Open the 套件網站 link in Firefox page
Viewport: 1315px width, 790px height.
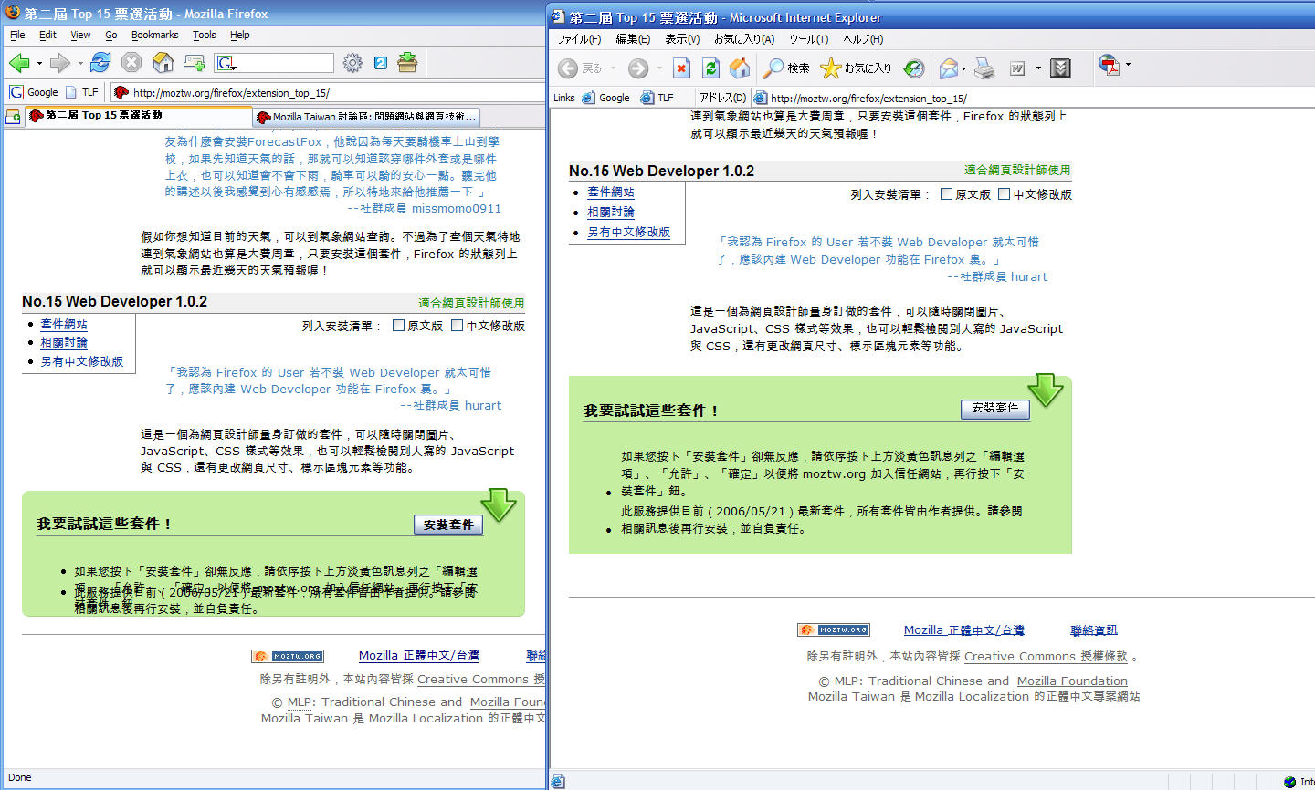[64, 324]
